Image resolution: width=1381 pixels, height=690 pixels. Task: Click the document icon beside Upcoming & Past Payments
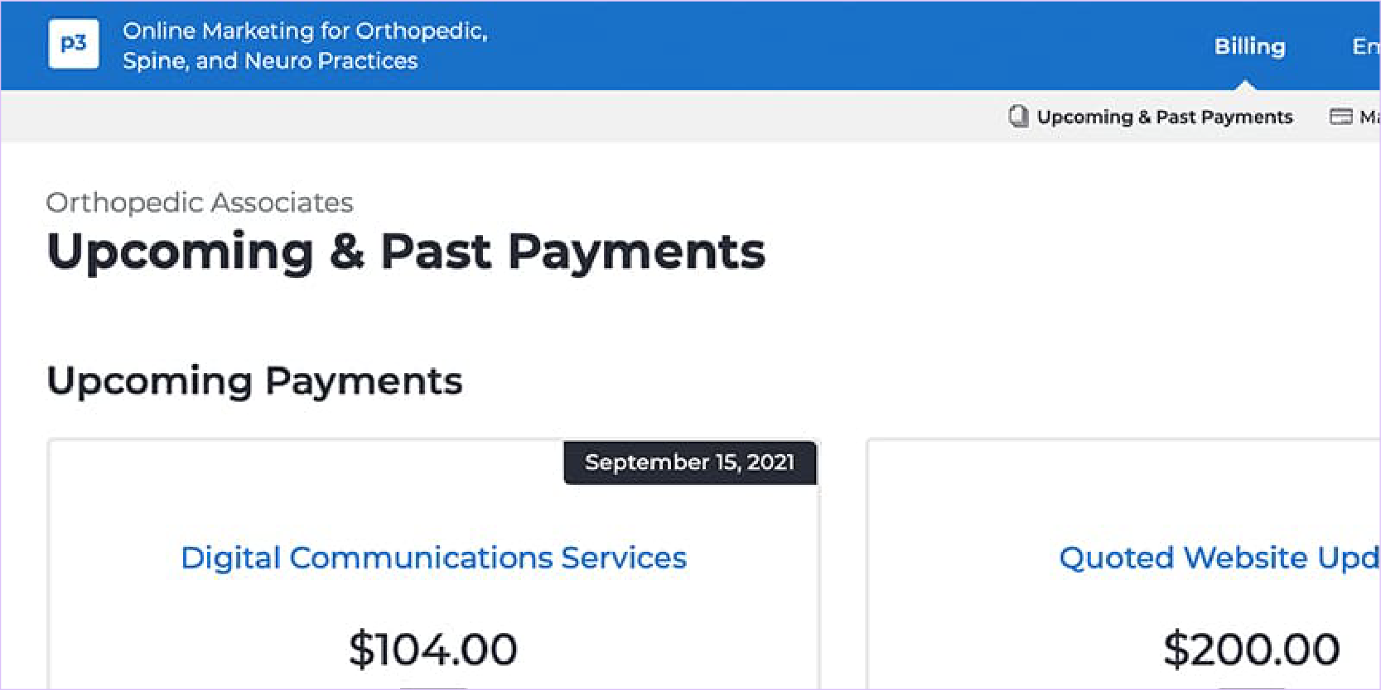coord(1018,117)
